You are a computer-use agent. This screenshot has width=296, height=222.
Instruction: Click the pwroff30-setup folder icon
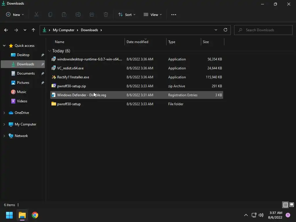click(54, 104)
